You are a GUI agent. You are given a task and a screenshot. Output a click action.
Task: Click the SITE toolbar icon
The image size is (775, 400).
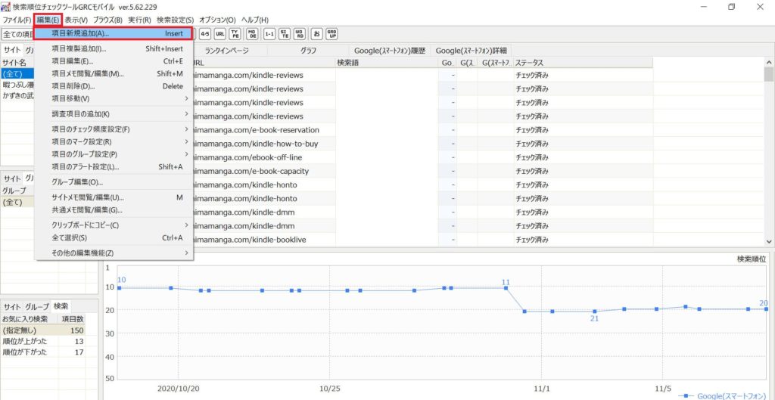click(285, 34)
